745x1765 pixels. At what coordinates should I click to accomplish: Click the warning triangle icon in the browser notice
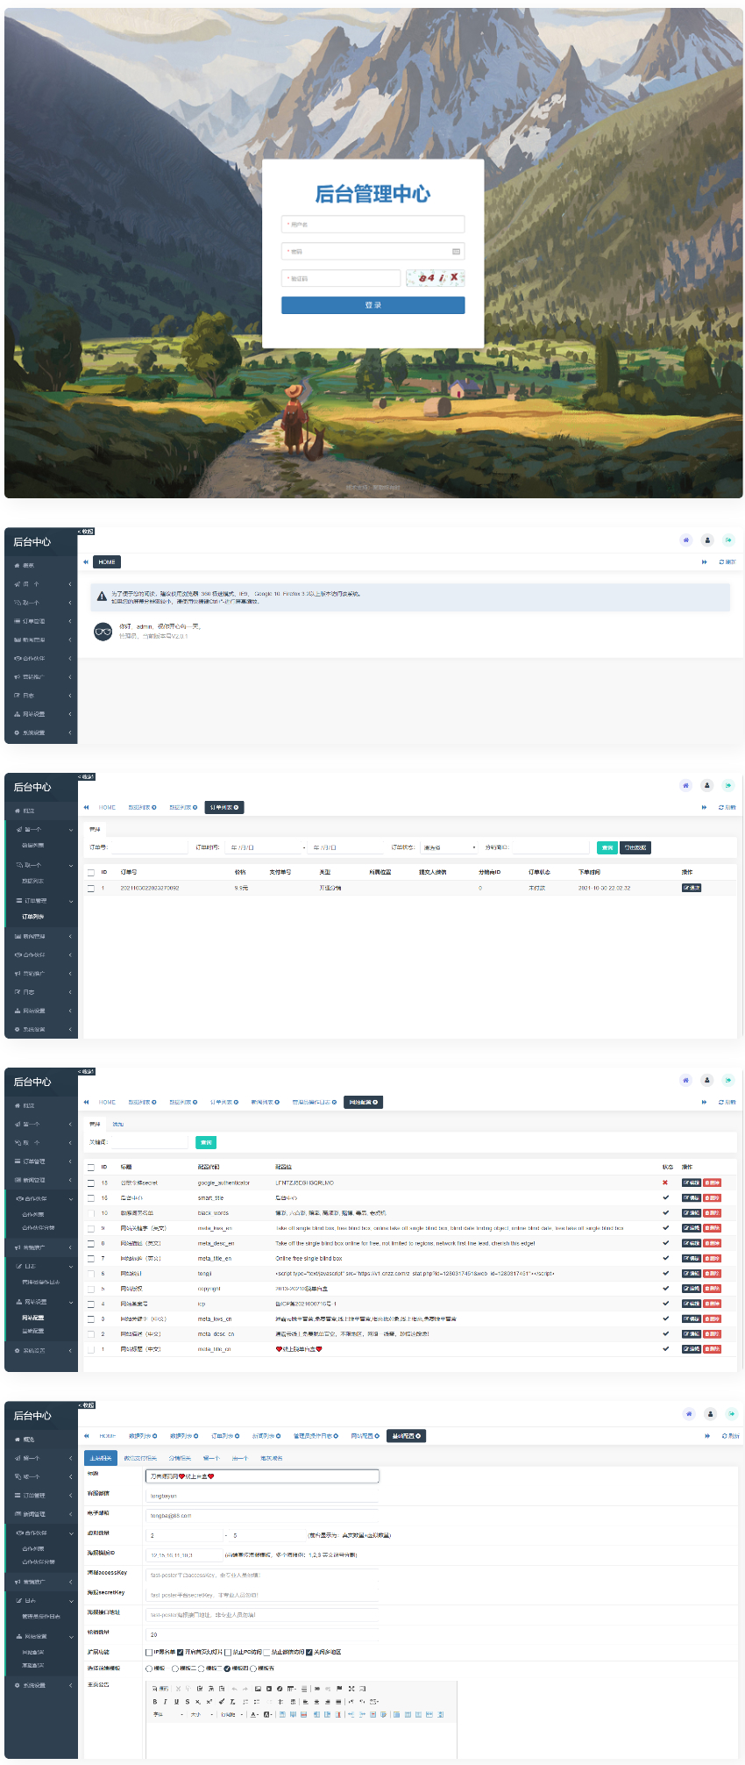tap(102, 597)
